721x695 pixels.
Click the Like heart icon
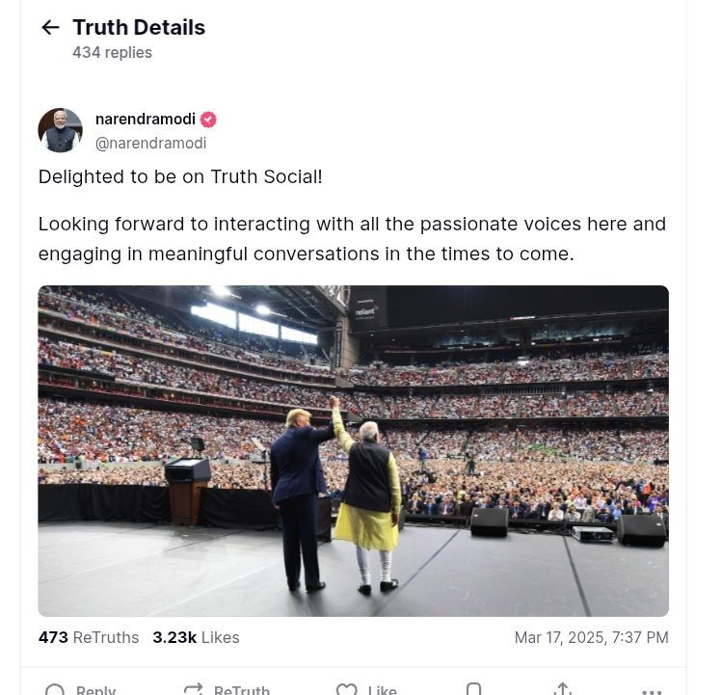[x=346, y=689]
